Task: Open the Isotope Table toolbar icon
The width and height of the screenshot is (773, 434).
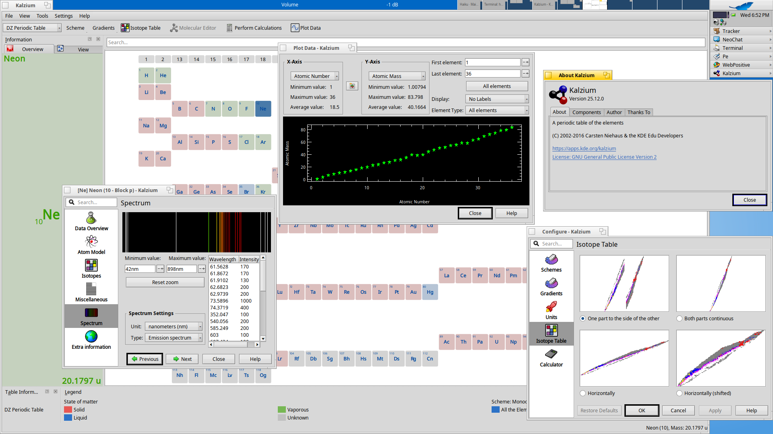Action: click(x=125, y=28)
